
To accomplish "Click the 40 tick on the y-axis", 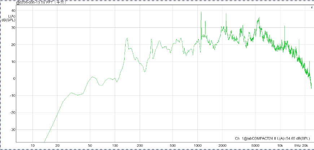I will coord(13,11).
